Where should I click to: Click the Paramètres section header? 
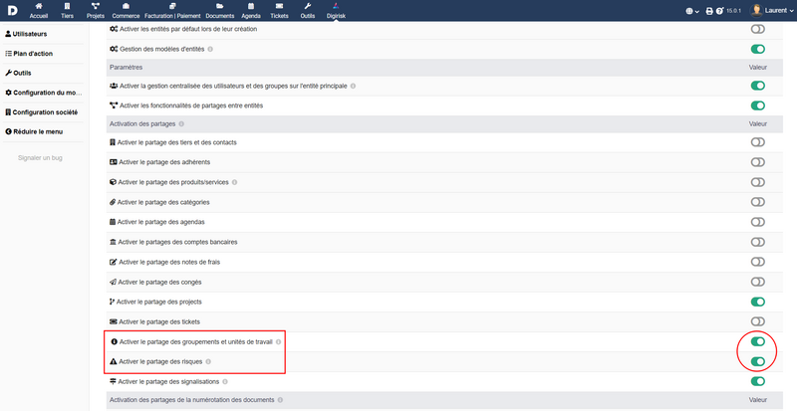pyautogui.click(x=127, y=67)
